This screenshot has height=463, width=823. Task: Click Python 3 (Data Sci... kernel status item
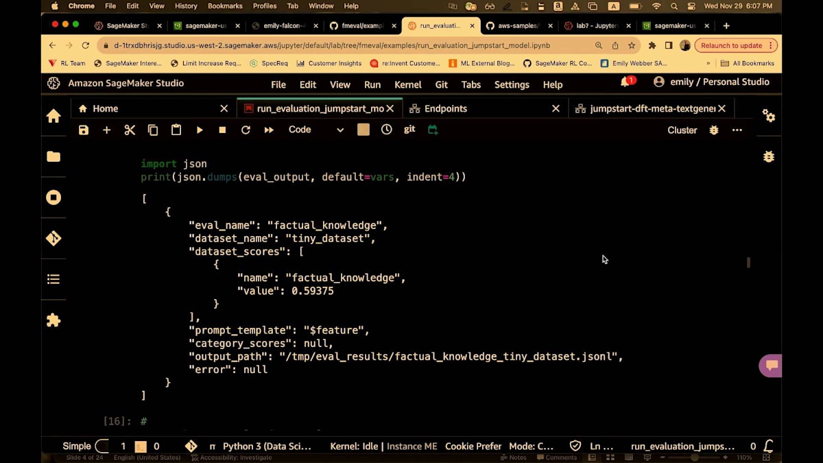(x=267, y=446)
